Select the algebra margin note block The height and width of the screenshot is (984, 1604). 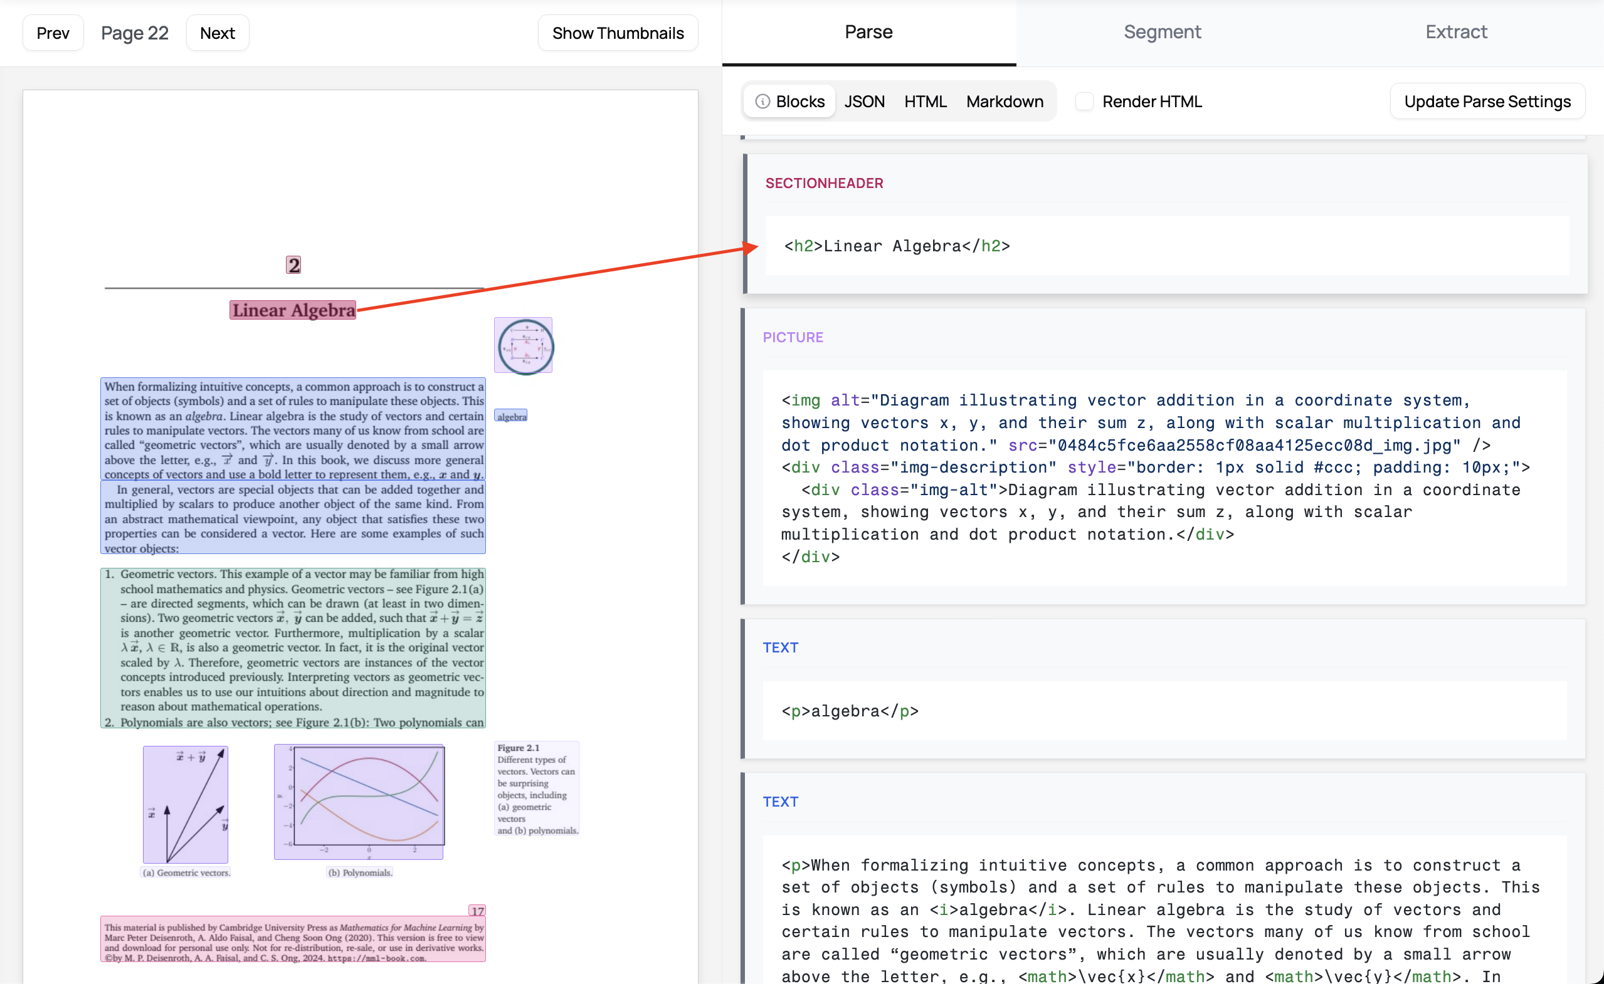pyautogui.click(x=511, y=417)
